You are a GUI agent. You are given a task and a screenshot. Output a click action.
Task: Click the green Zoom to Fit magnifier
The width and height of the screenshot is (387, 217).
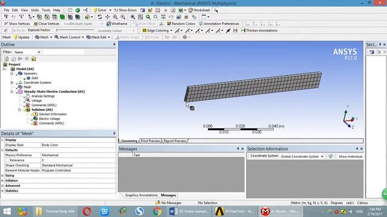pyautogui.click(x=148, y=17)
